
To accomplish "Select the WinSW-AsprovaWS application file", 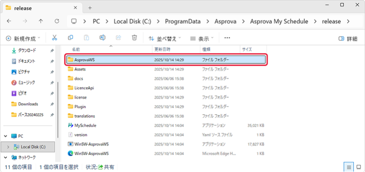I will [165, 144].
